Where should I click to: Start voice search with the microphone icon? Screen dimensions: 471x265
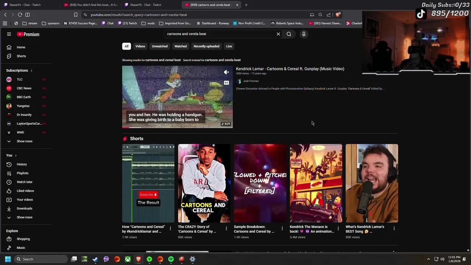point(304,34)
